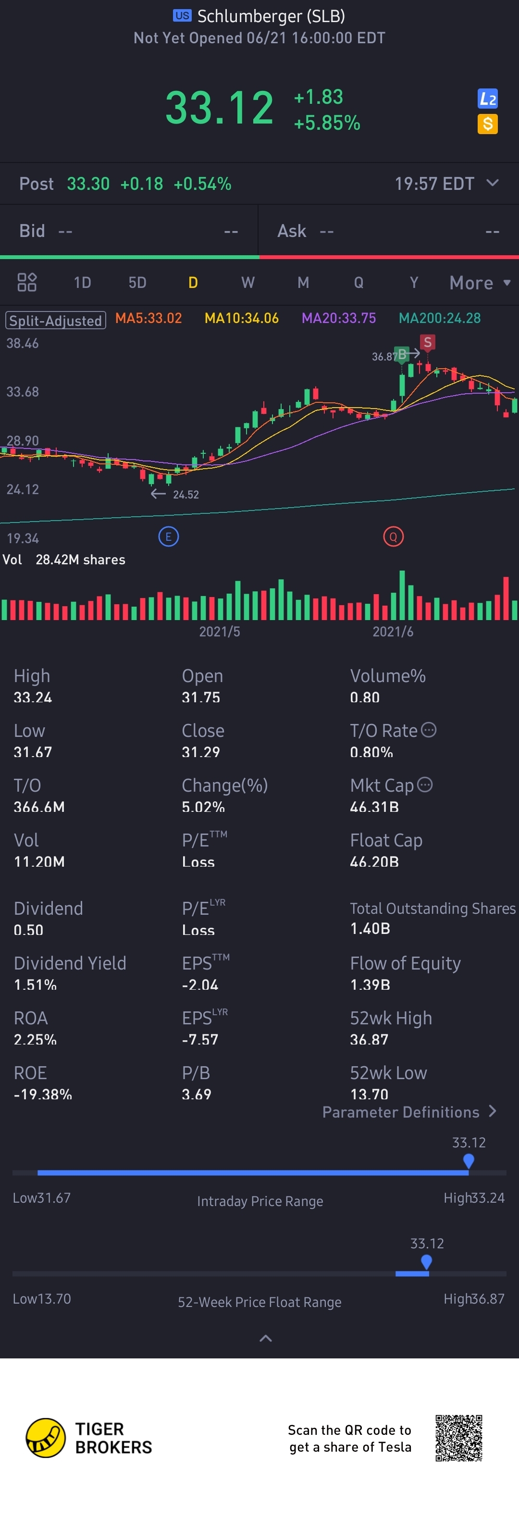
Task: Tap the Open 31.75 value
Action: 201,697
